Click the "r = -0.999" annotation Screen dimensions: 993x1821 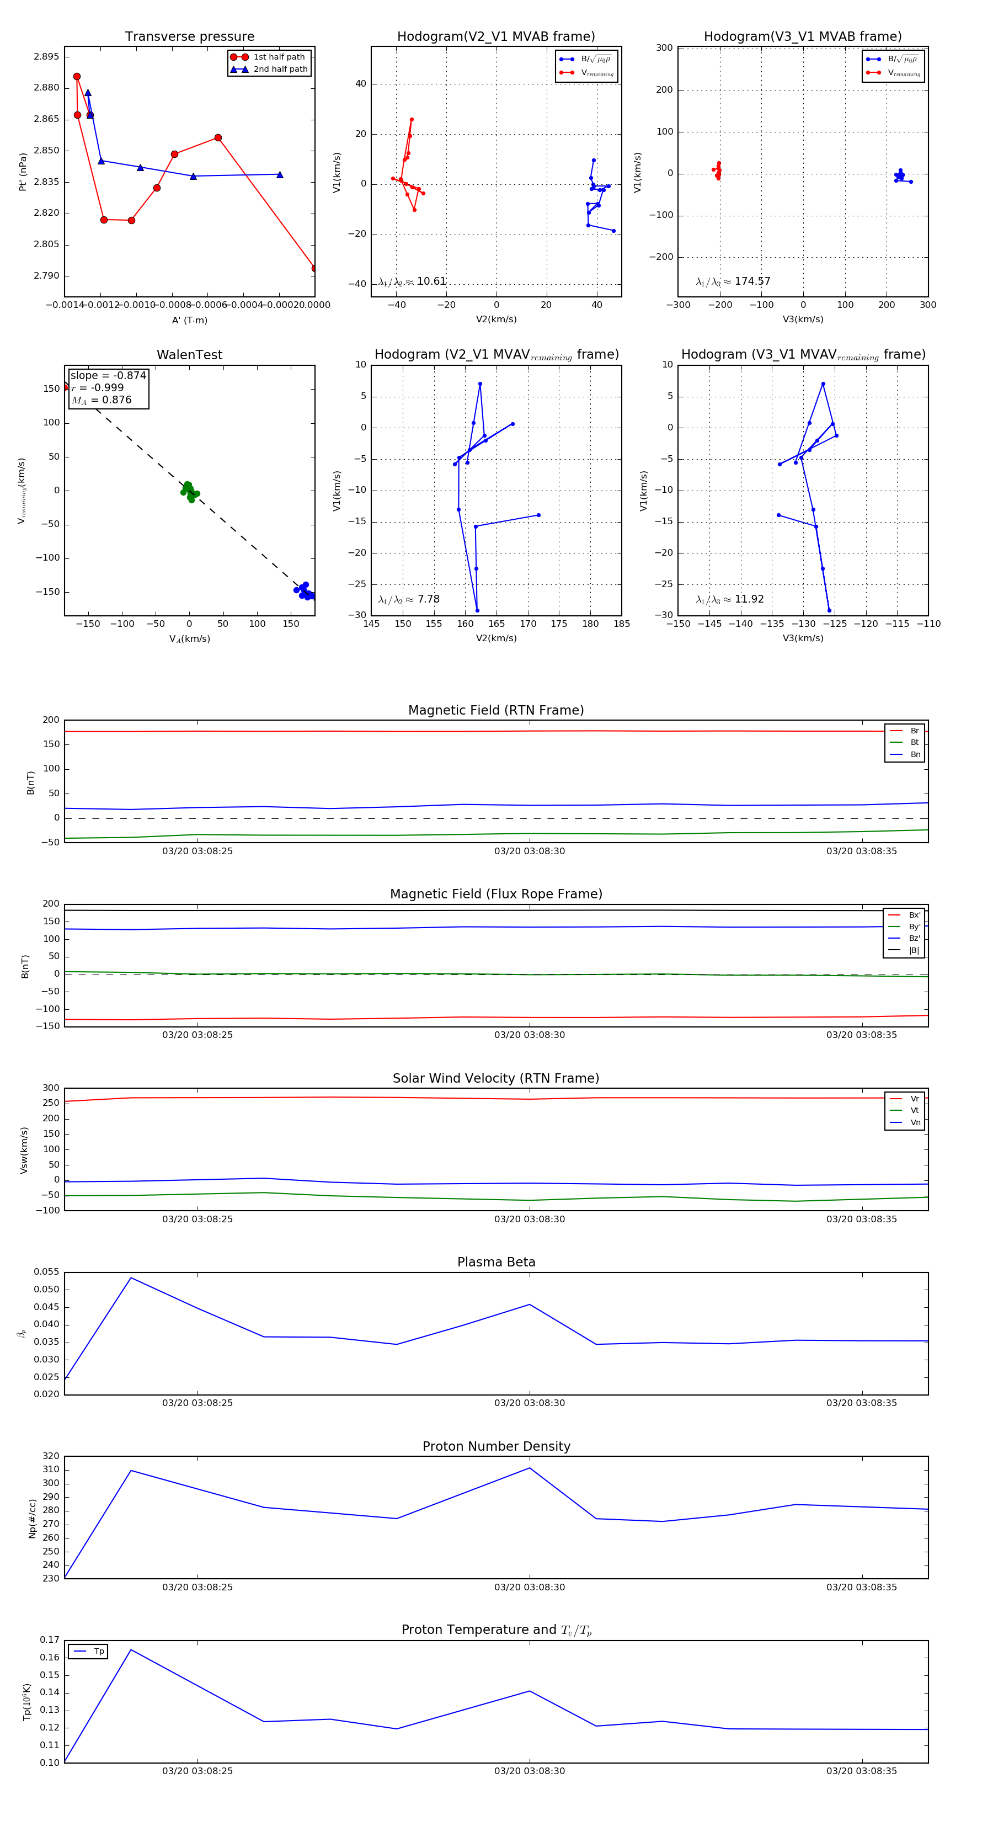tap(98, 387)
